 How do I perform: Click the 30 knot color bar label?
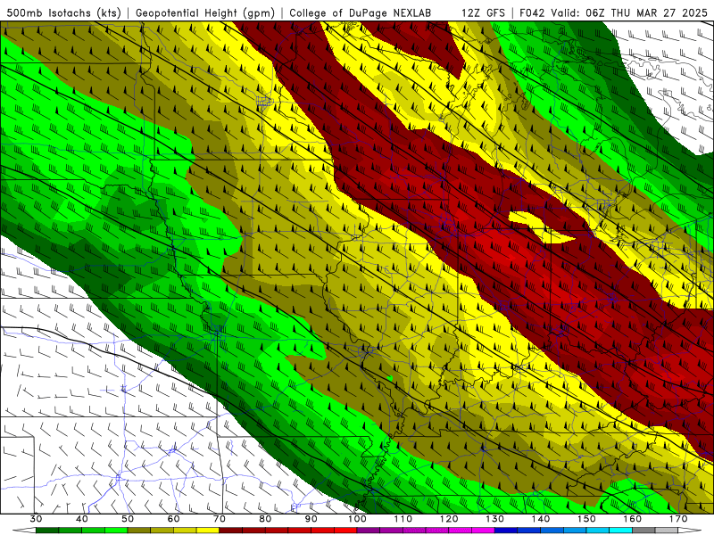click(36, 519)
